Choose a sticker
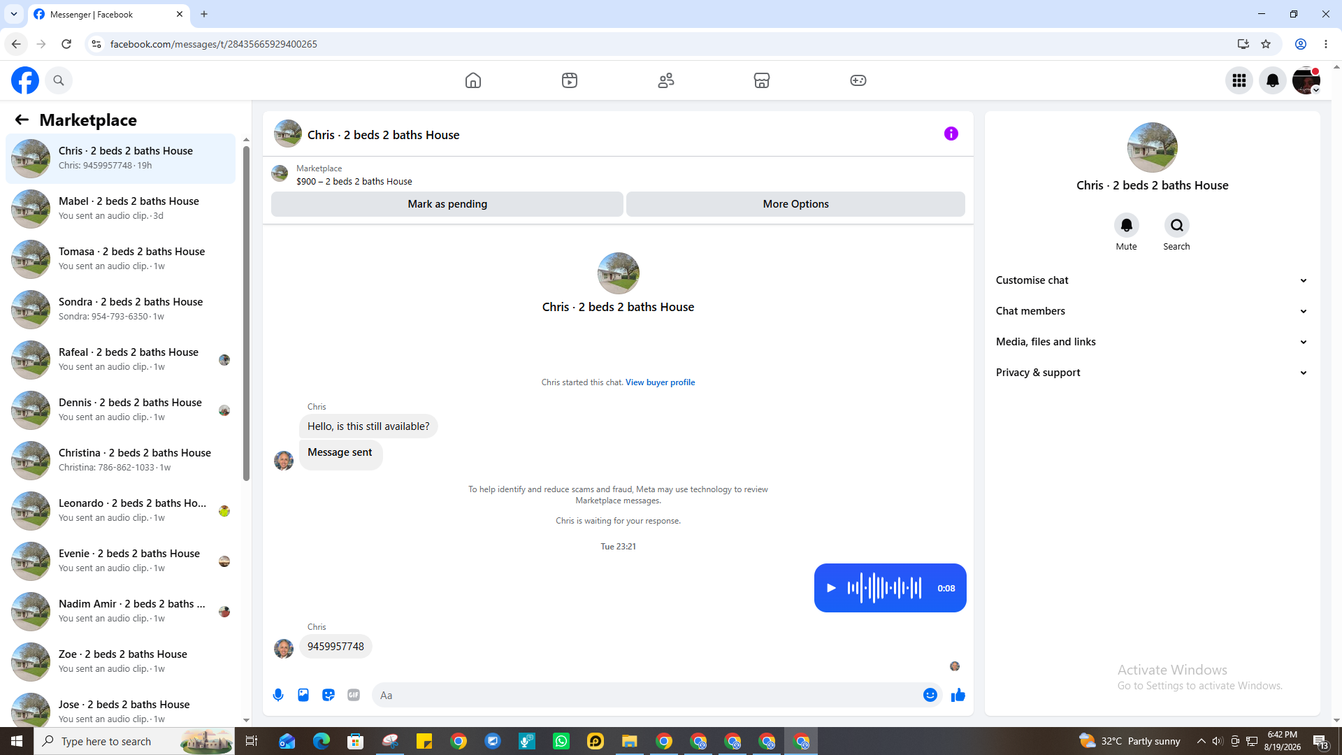Image resolution: width=1342 pixels, height=755 pixels. tap(329, 695)
